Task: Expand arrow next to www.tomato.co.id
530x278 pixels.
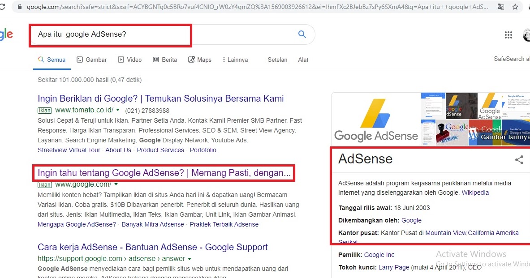Action: tap(118, 110)
